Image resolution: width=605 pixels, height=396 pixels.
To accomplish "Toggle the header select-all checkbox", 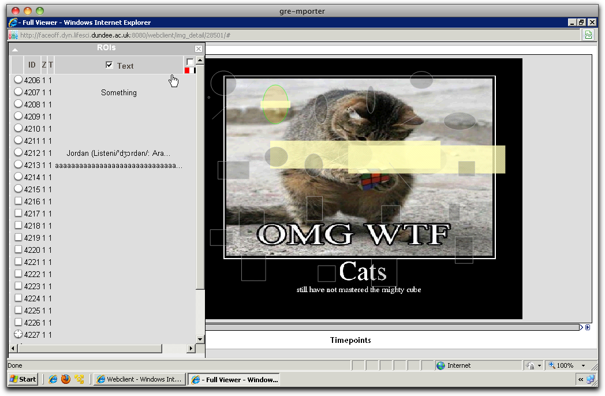I will [x=190, y=62].
